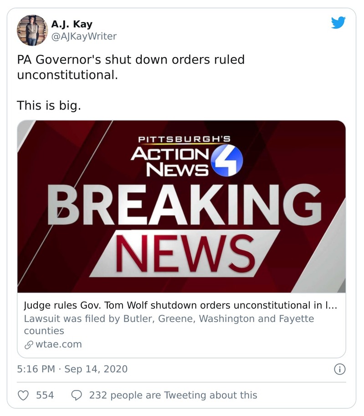Open the Judge rules Gov. Tom Wolf headline
Viewport: 364px width, 416px height.
[x=180, y=305]
